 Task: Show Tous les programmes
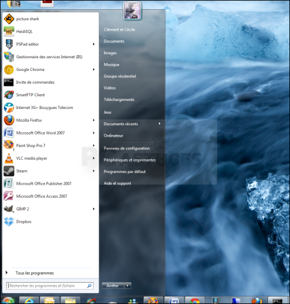coord(35,273)
